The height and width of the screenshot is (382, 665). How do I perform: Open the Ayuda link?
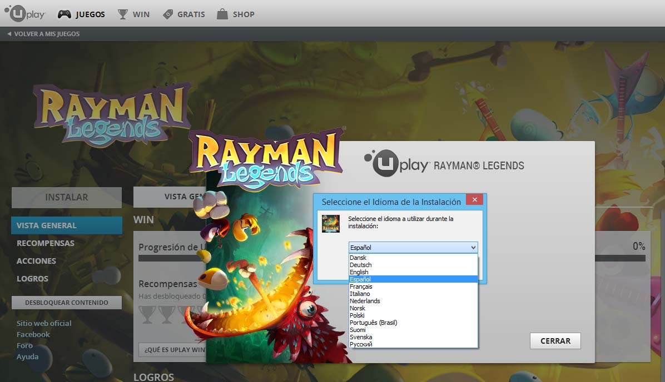pos(28,356)
